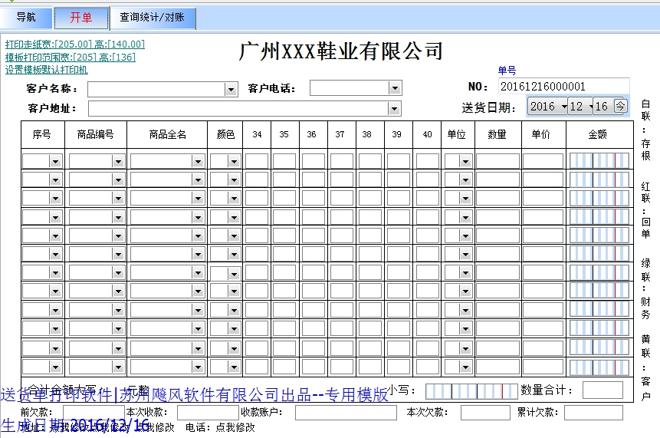This screenshot has height=438, width=660.
Task: Open the 打印走纸宽 paper size link
Action: click(75, 44)
